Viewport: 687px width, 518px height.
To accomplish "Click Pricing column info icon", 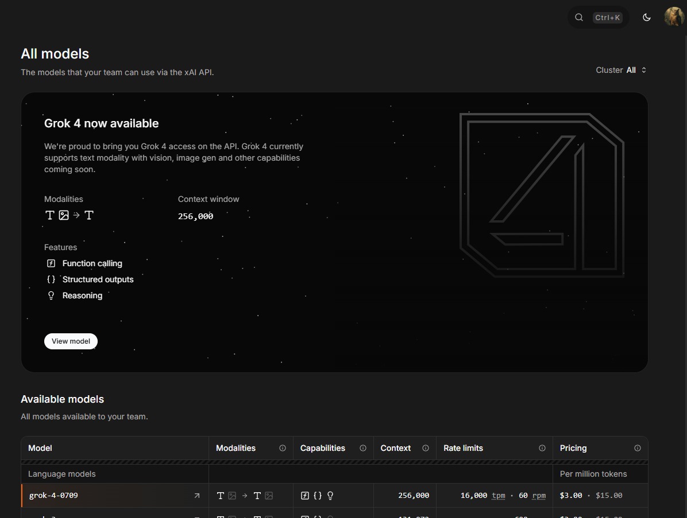I will (x=638, y=448).
